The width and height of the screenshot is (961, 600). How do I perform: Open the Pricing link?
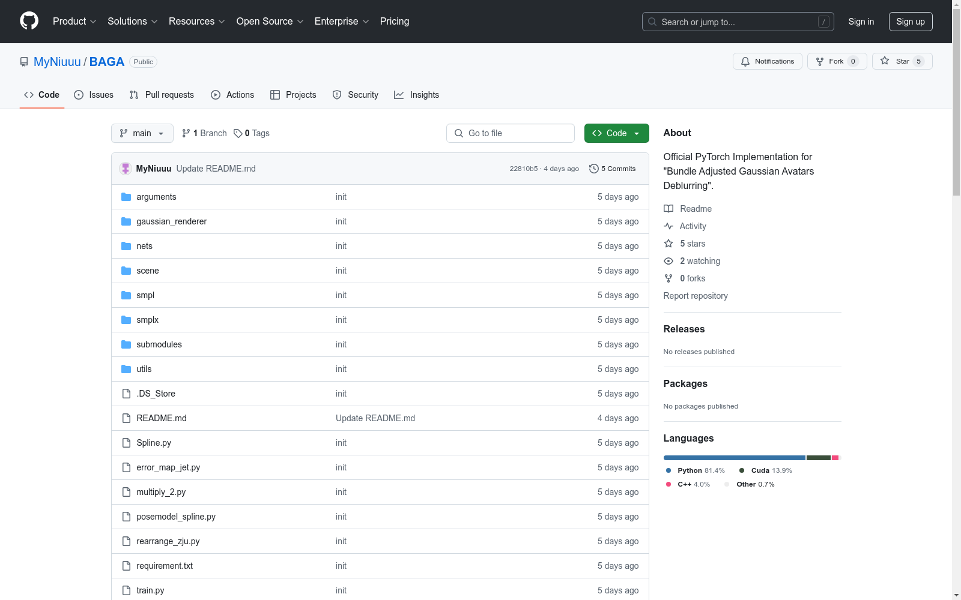tap(395, 22)
